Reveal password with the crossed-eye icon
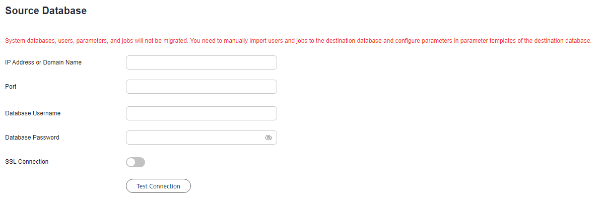This screenshot has width=601, height=199. pos(269,138)
